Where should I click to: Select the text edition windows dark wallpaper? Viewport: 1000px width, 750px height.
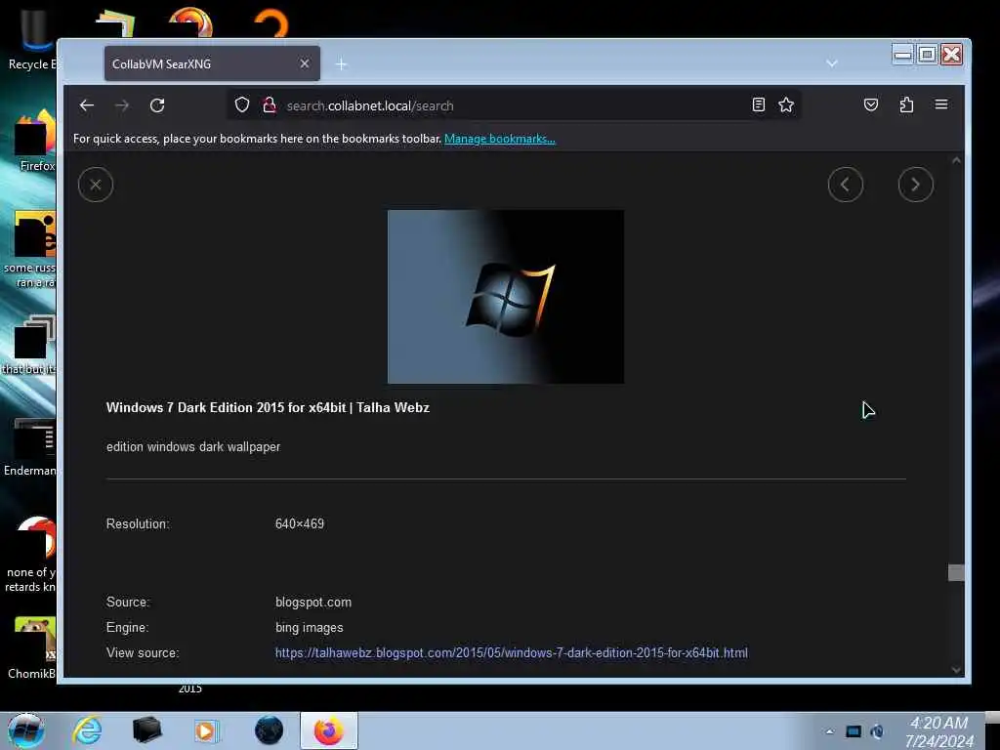point(193,446)
